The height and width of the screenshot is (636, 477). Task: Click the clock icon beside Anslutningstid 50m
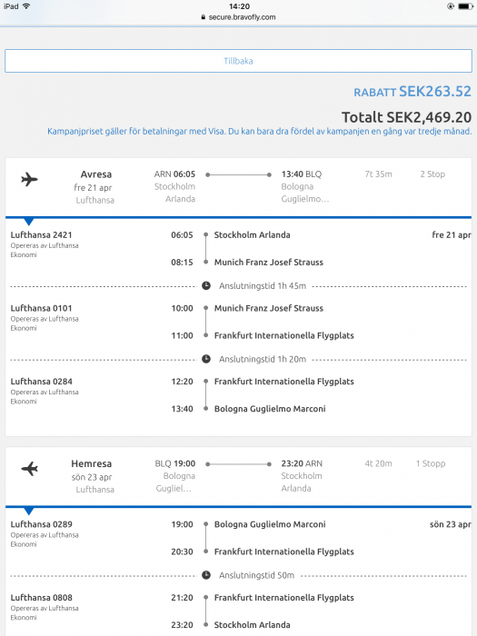pyautogui.click(x=206, y=575)
